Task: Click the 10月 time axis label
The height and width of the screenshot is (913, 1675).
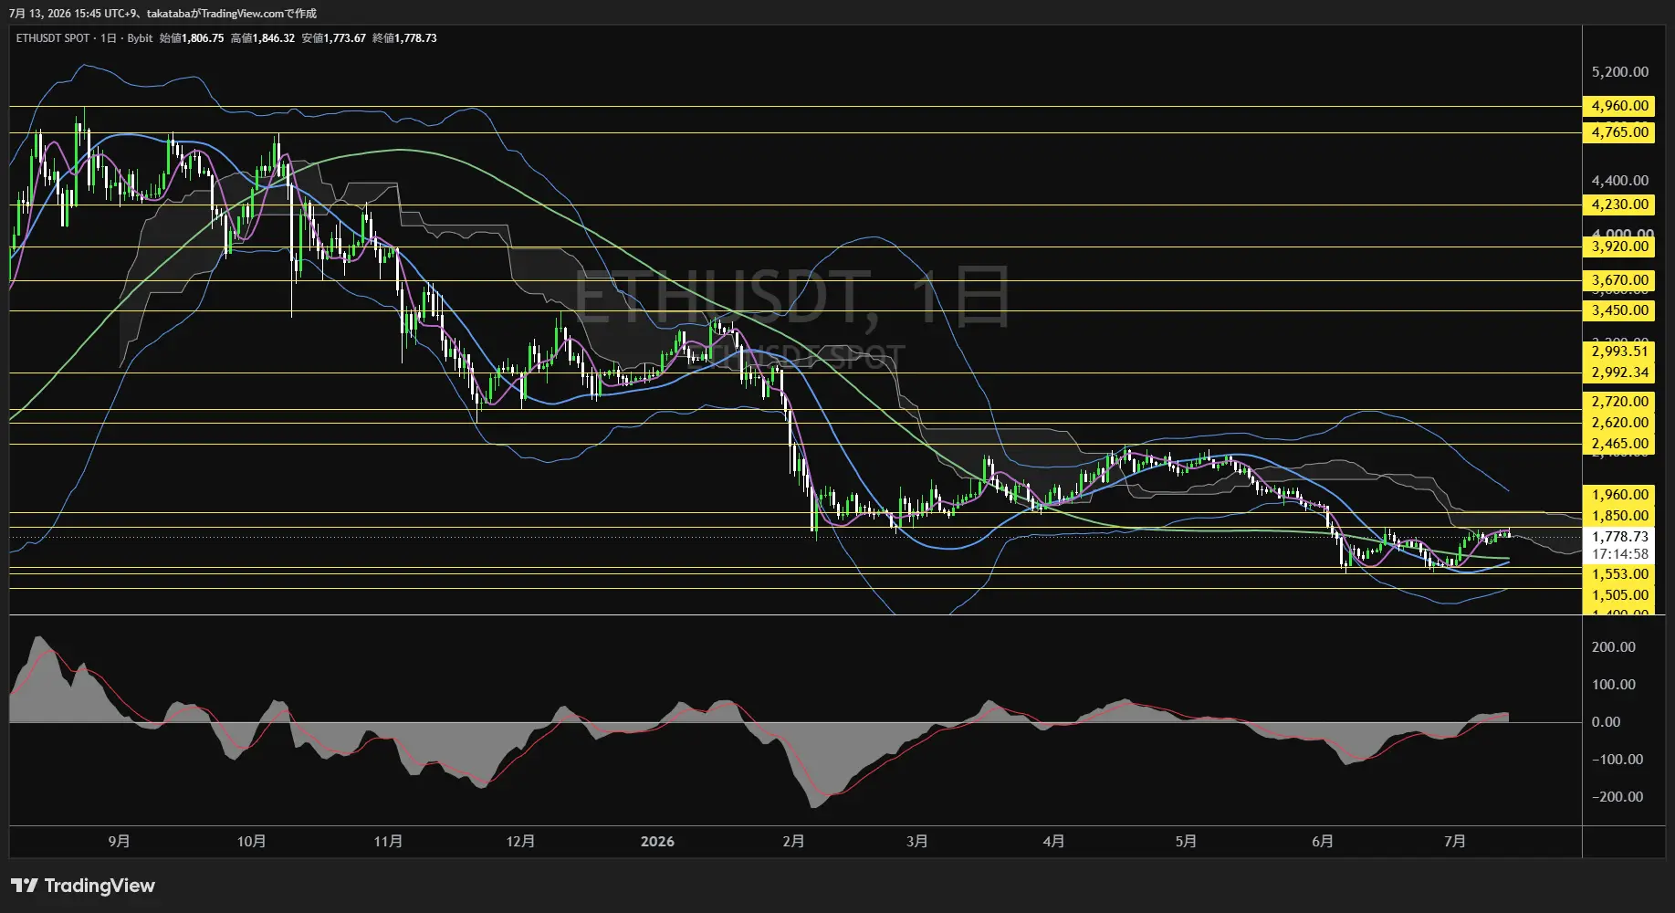Action: (251, 841)
